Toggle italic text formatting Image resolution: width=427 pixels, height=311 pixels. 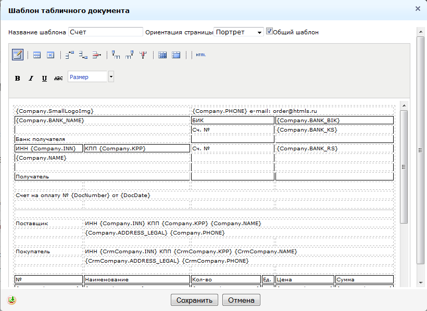[x=31, y=78]
